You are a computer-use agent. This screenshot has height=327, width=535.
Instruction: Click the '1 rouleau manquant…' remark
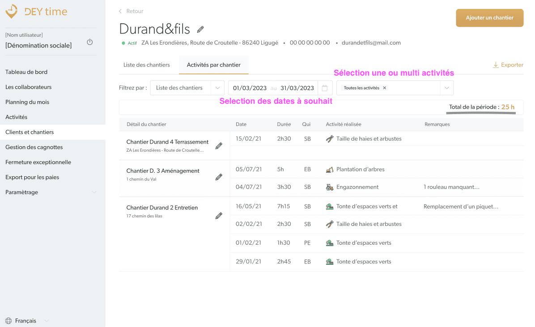pyautogui.click(x=451, y=187)
